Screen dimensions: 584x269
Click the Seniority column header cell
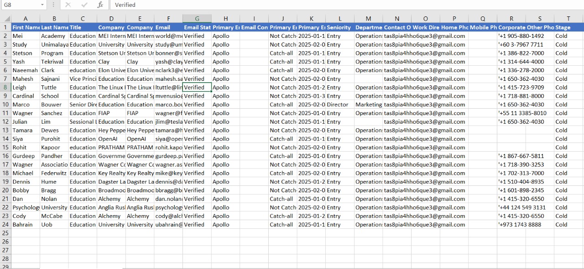[x=339, y=27]
